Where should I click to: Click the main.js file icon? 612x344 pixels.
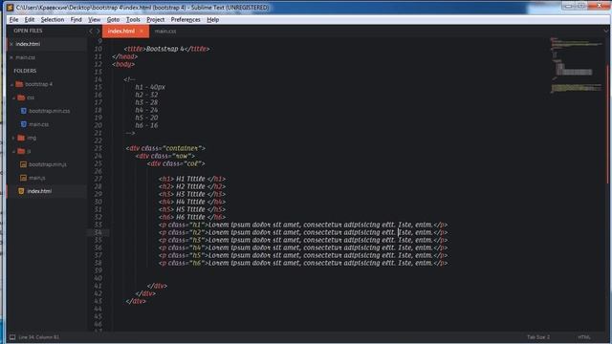pos(23,178)
